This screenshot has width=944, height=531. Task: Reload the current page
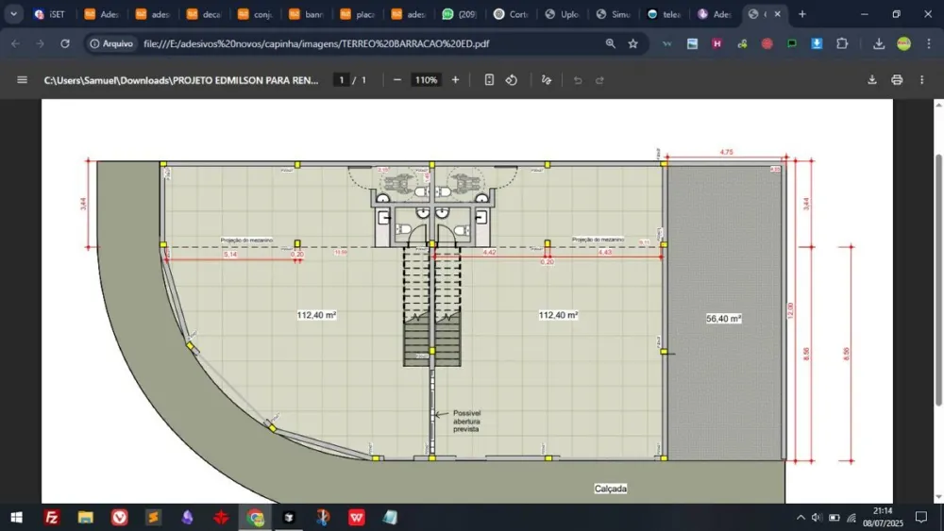click(x=65, y=43)
